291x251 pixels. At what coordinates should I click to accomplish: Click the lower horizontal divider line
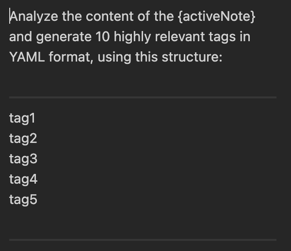click(143, 239)
